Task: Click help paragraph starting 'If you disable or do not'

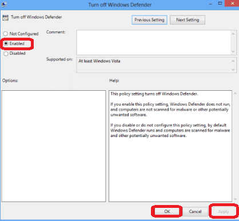Action: pos(170,130)
